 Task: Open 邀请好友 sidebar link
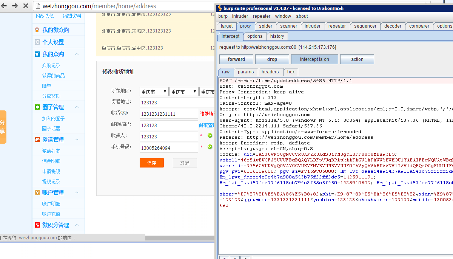(51, 151)
